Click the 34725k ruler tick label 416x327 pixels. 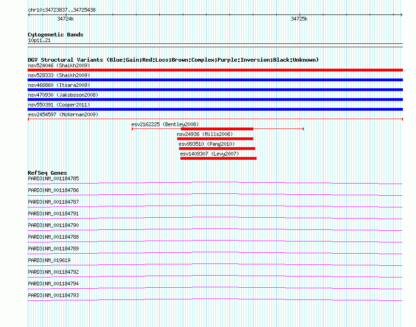click(299, 19)
